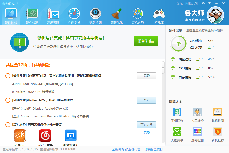Click the 硬盘温度 umbrella status icon
The height and width of the screenshot is (153, 229).
coord(173,59)
